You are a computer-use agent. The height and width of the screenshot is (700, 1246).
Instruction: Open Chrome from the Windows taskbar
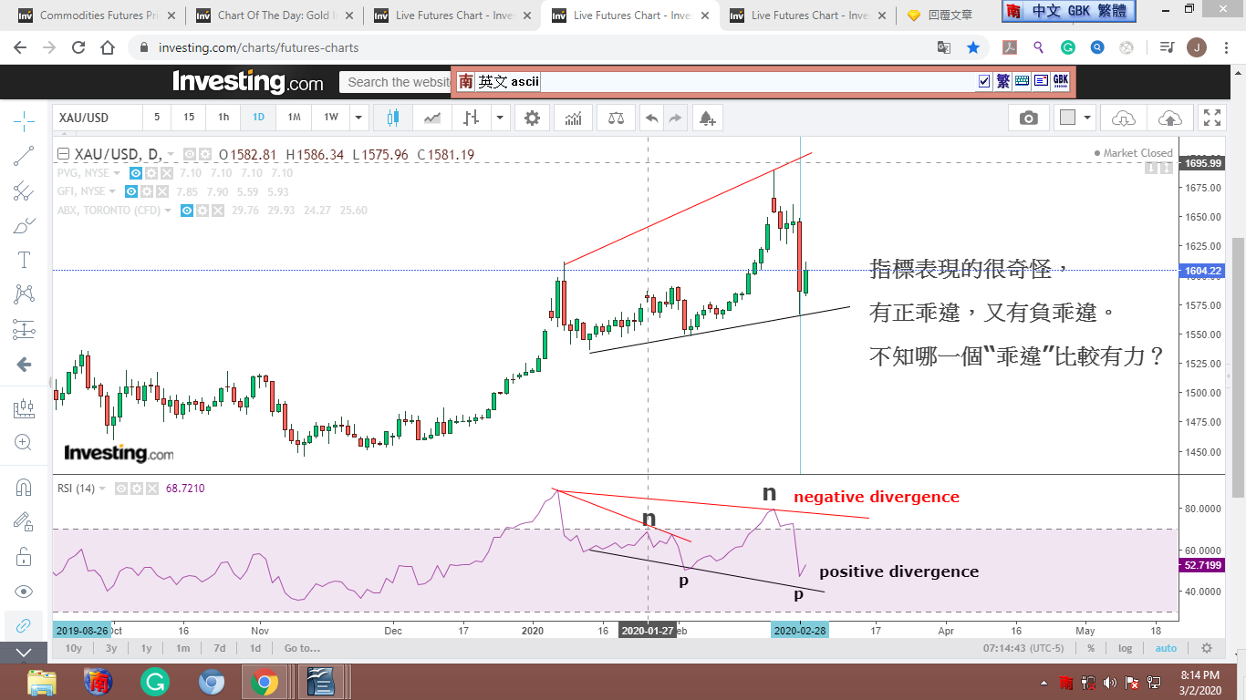(265, 682)
